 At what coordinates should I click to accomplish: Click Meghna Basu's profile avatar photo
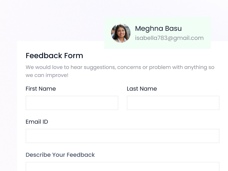click(x=121, y=33)
